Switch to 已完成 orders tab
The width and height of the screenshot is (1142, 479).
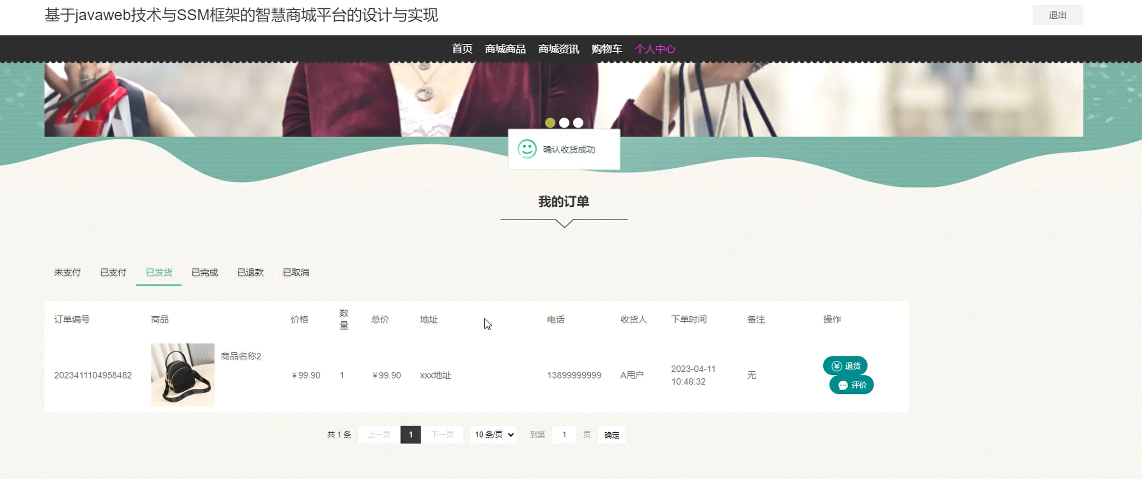[x=205, y=272]
